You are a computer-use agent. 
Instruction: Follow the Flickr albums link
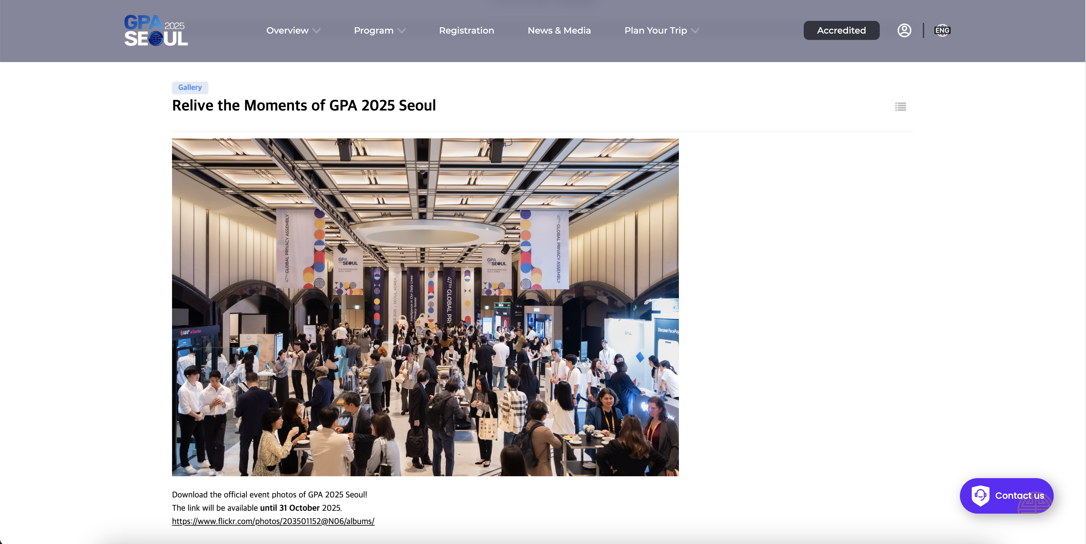(273, 521)
